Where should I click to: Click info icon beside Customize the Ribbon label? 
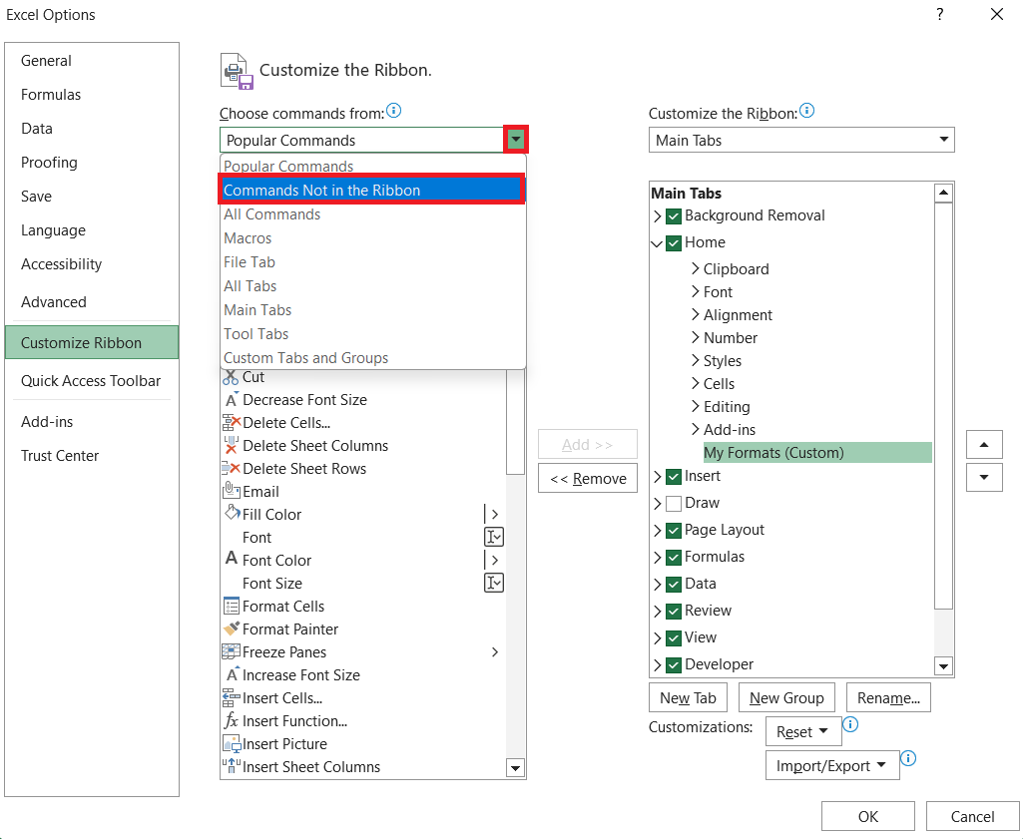(807, 110)
